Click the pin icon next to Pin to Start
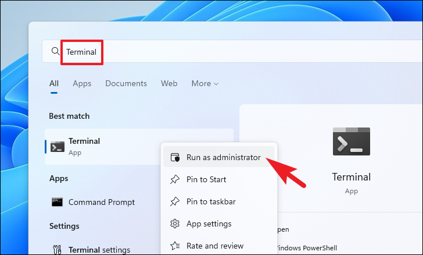This screenshot has width=423, height=255. click(x=175, y=179)
